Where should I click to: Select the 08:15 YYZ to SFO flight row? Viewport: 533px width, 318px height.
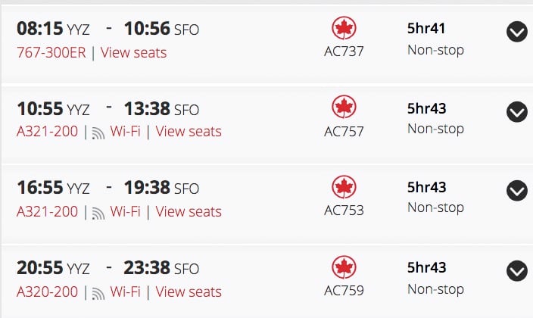(x=266, y=44)
